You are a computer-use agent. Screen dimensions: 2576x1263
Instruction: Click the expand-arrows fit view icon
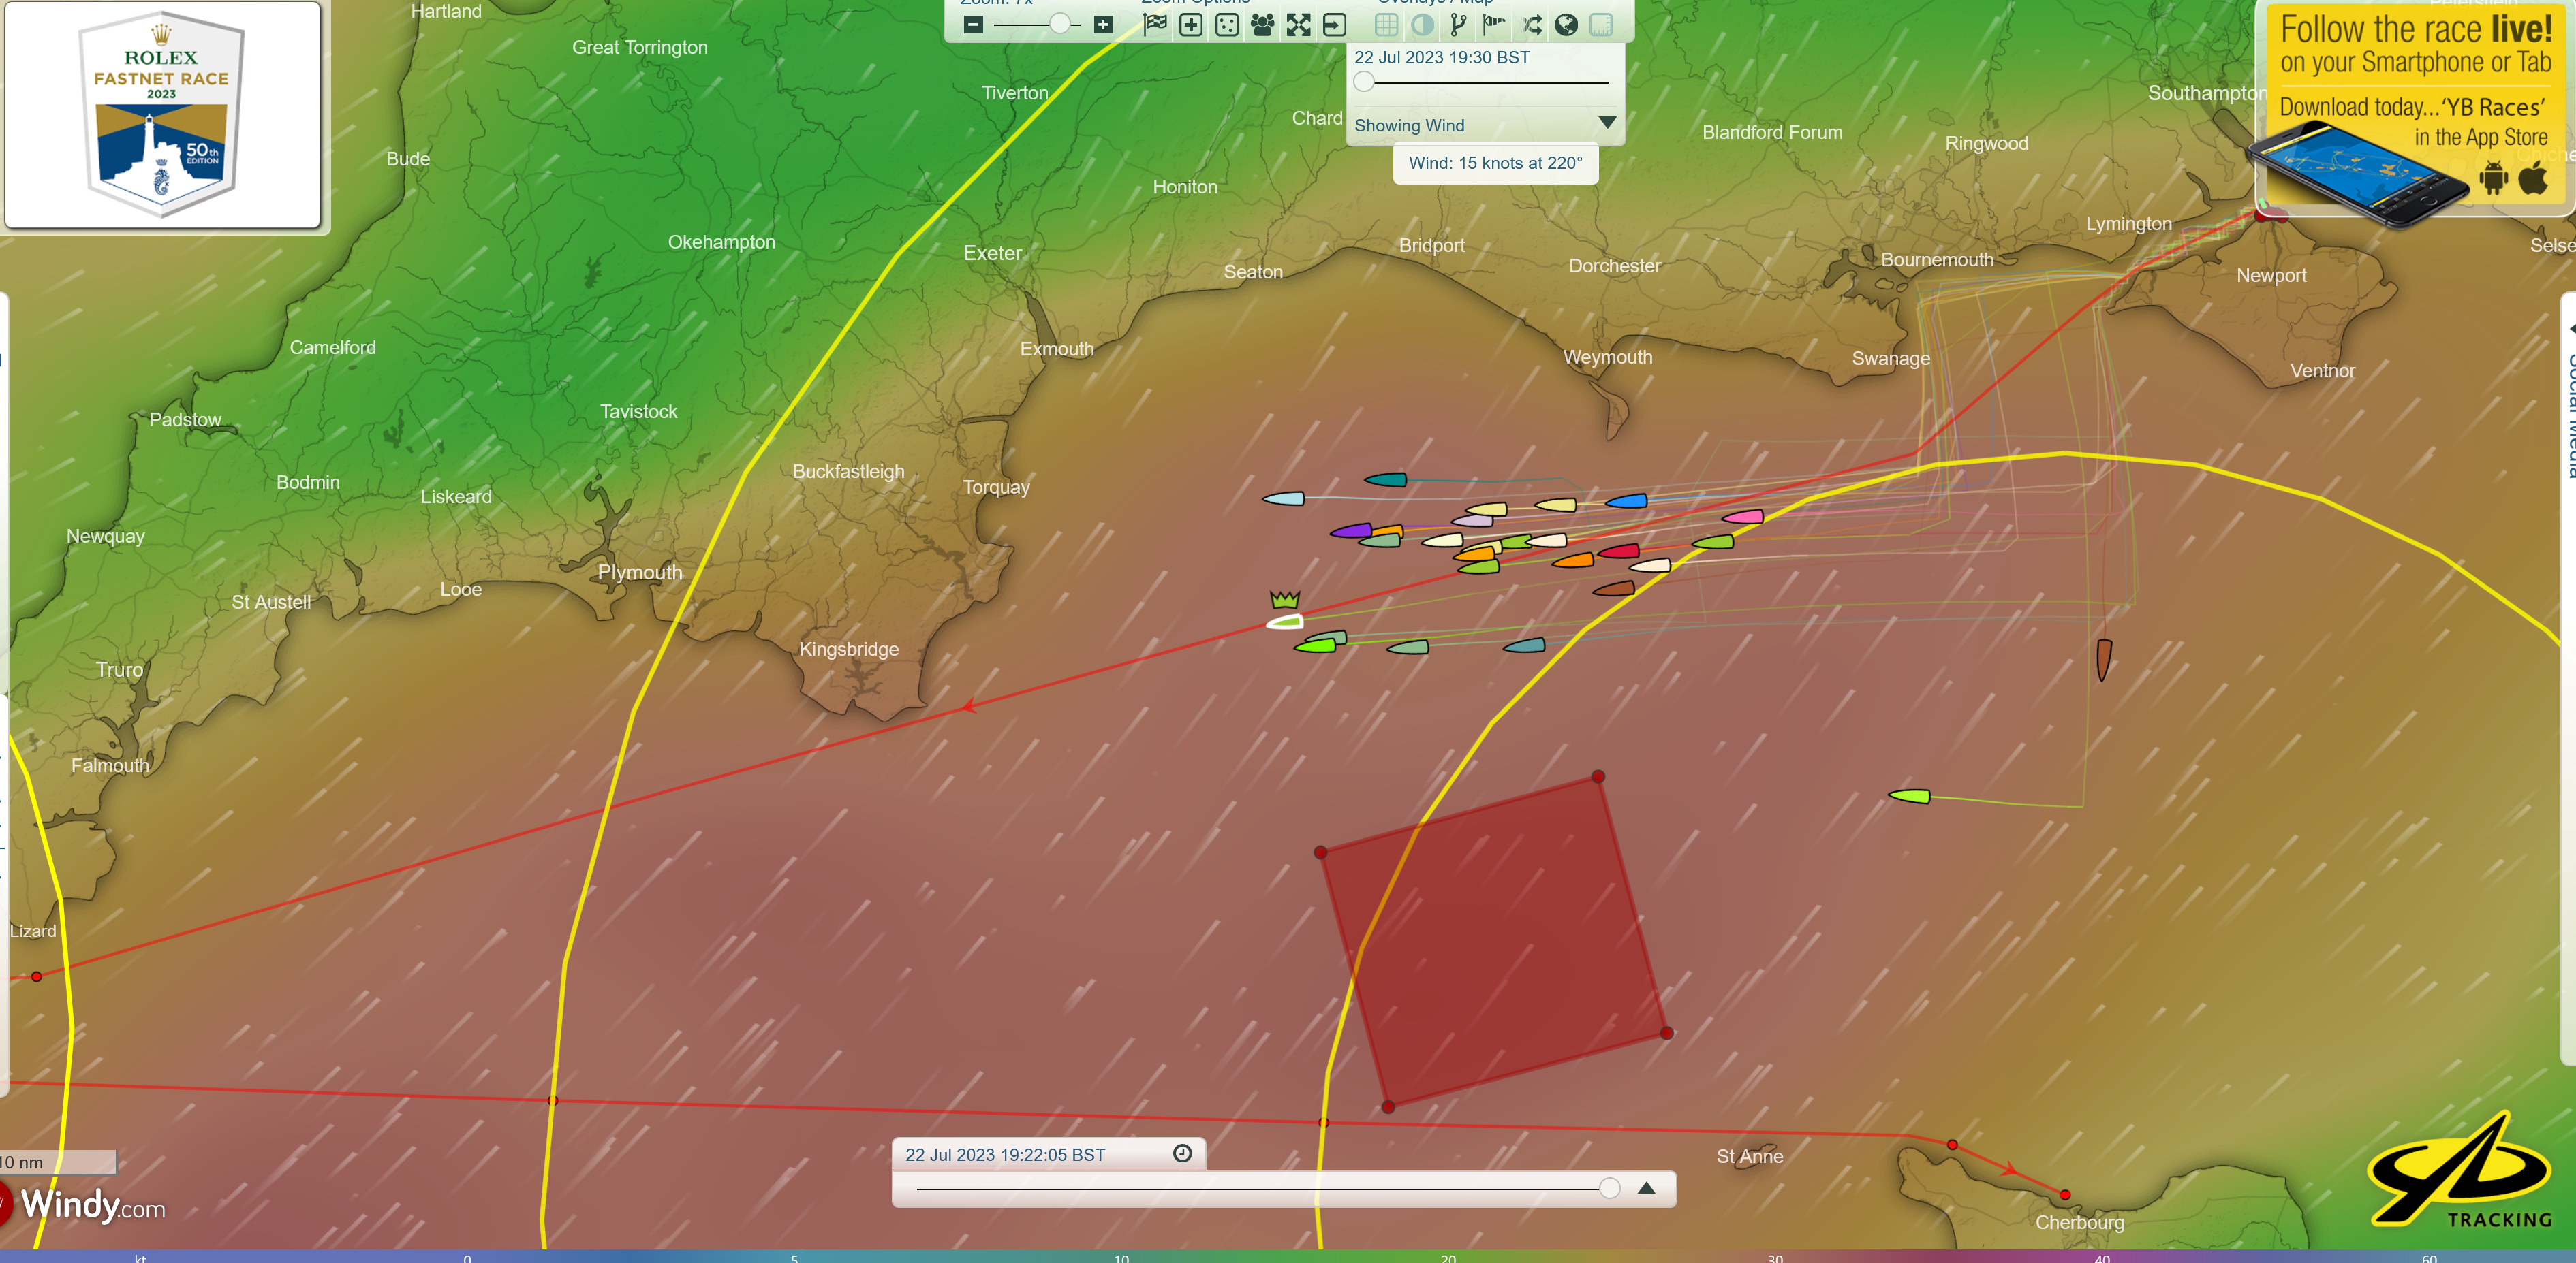(x=1299, y=25)
